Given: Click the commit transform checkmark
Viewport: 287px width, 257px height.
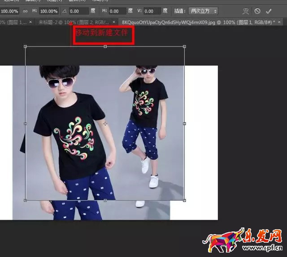Looking at the screenshot, I should [269, 11].
